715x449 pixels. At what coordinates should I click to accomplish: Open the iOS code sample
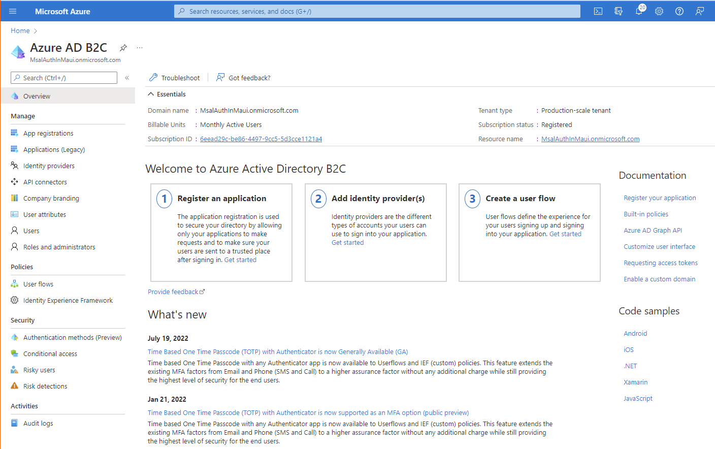629,349
